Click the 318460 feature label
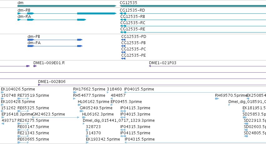 114,89
